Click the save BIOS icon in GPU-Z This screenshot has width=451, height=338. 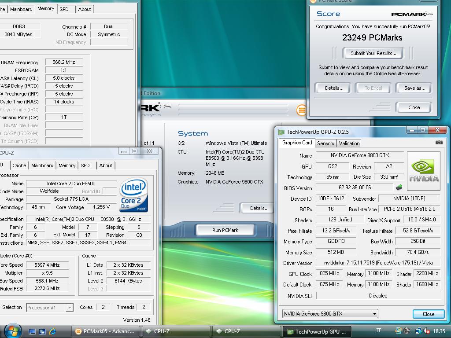pyautogui.click(x=399, y=187)
